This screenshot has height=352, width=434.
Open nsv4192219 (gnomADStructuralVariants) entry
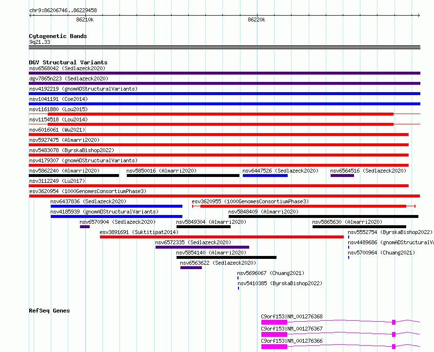coord(83,89)
